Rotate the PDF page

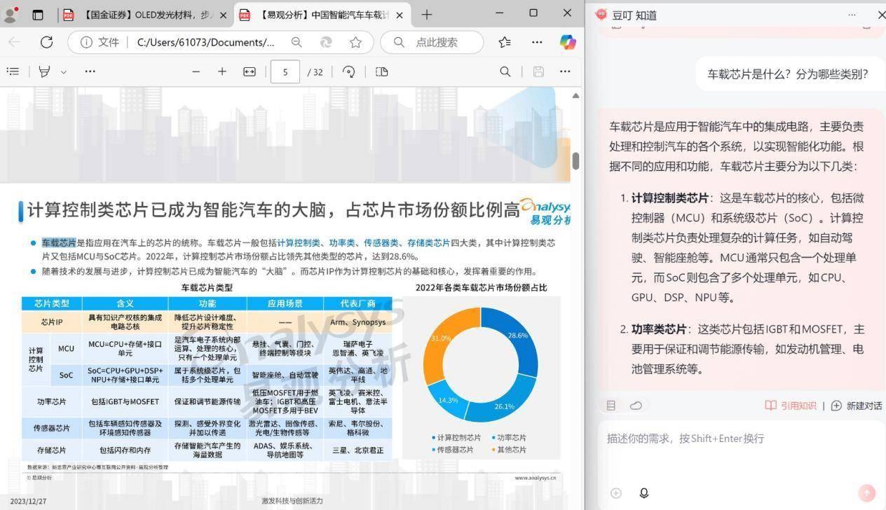[349, 71]
